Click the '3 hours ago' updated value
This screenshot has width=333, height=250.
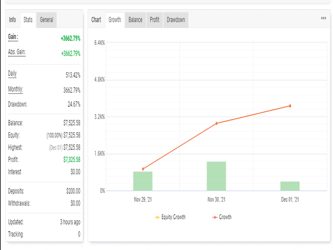coord(70,222)
